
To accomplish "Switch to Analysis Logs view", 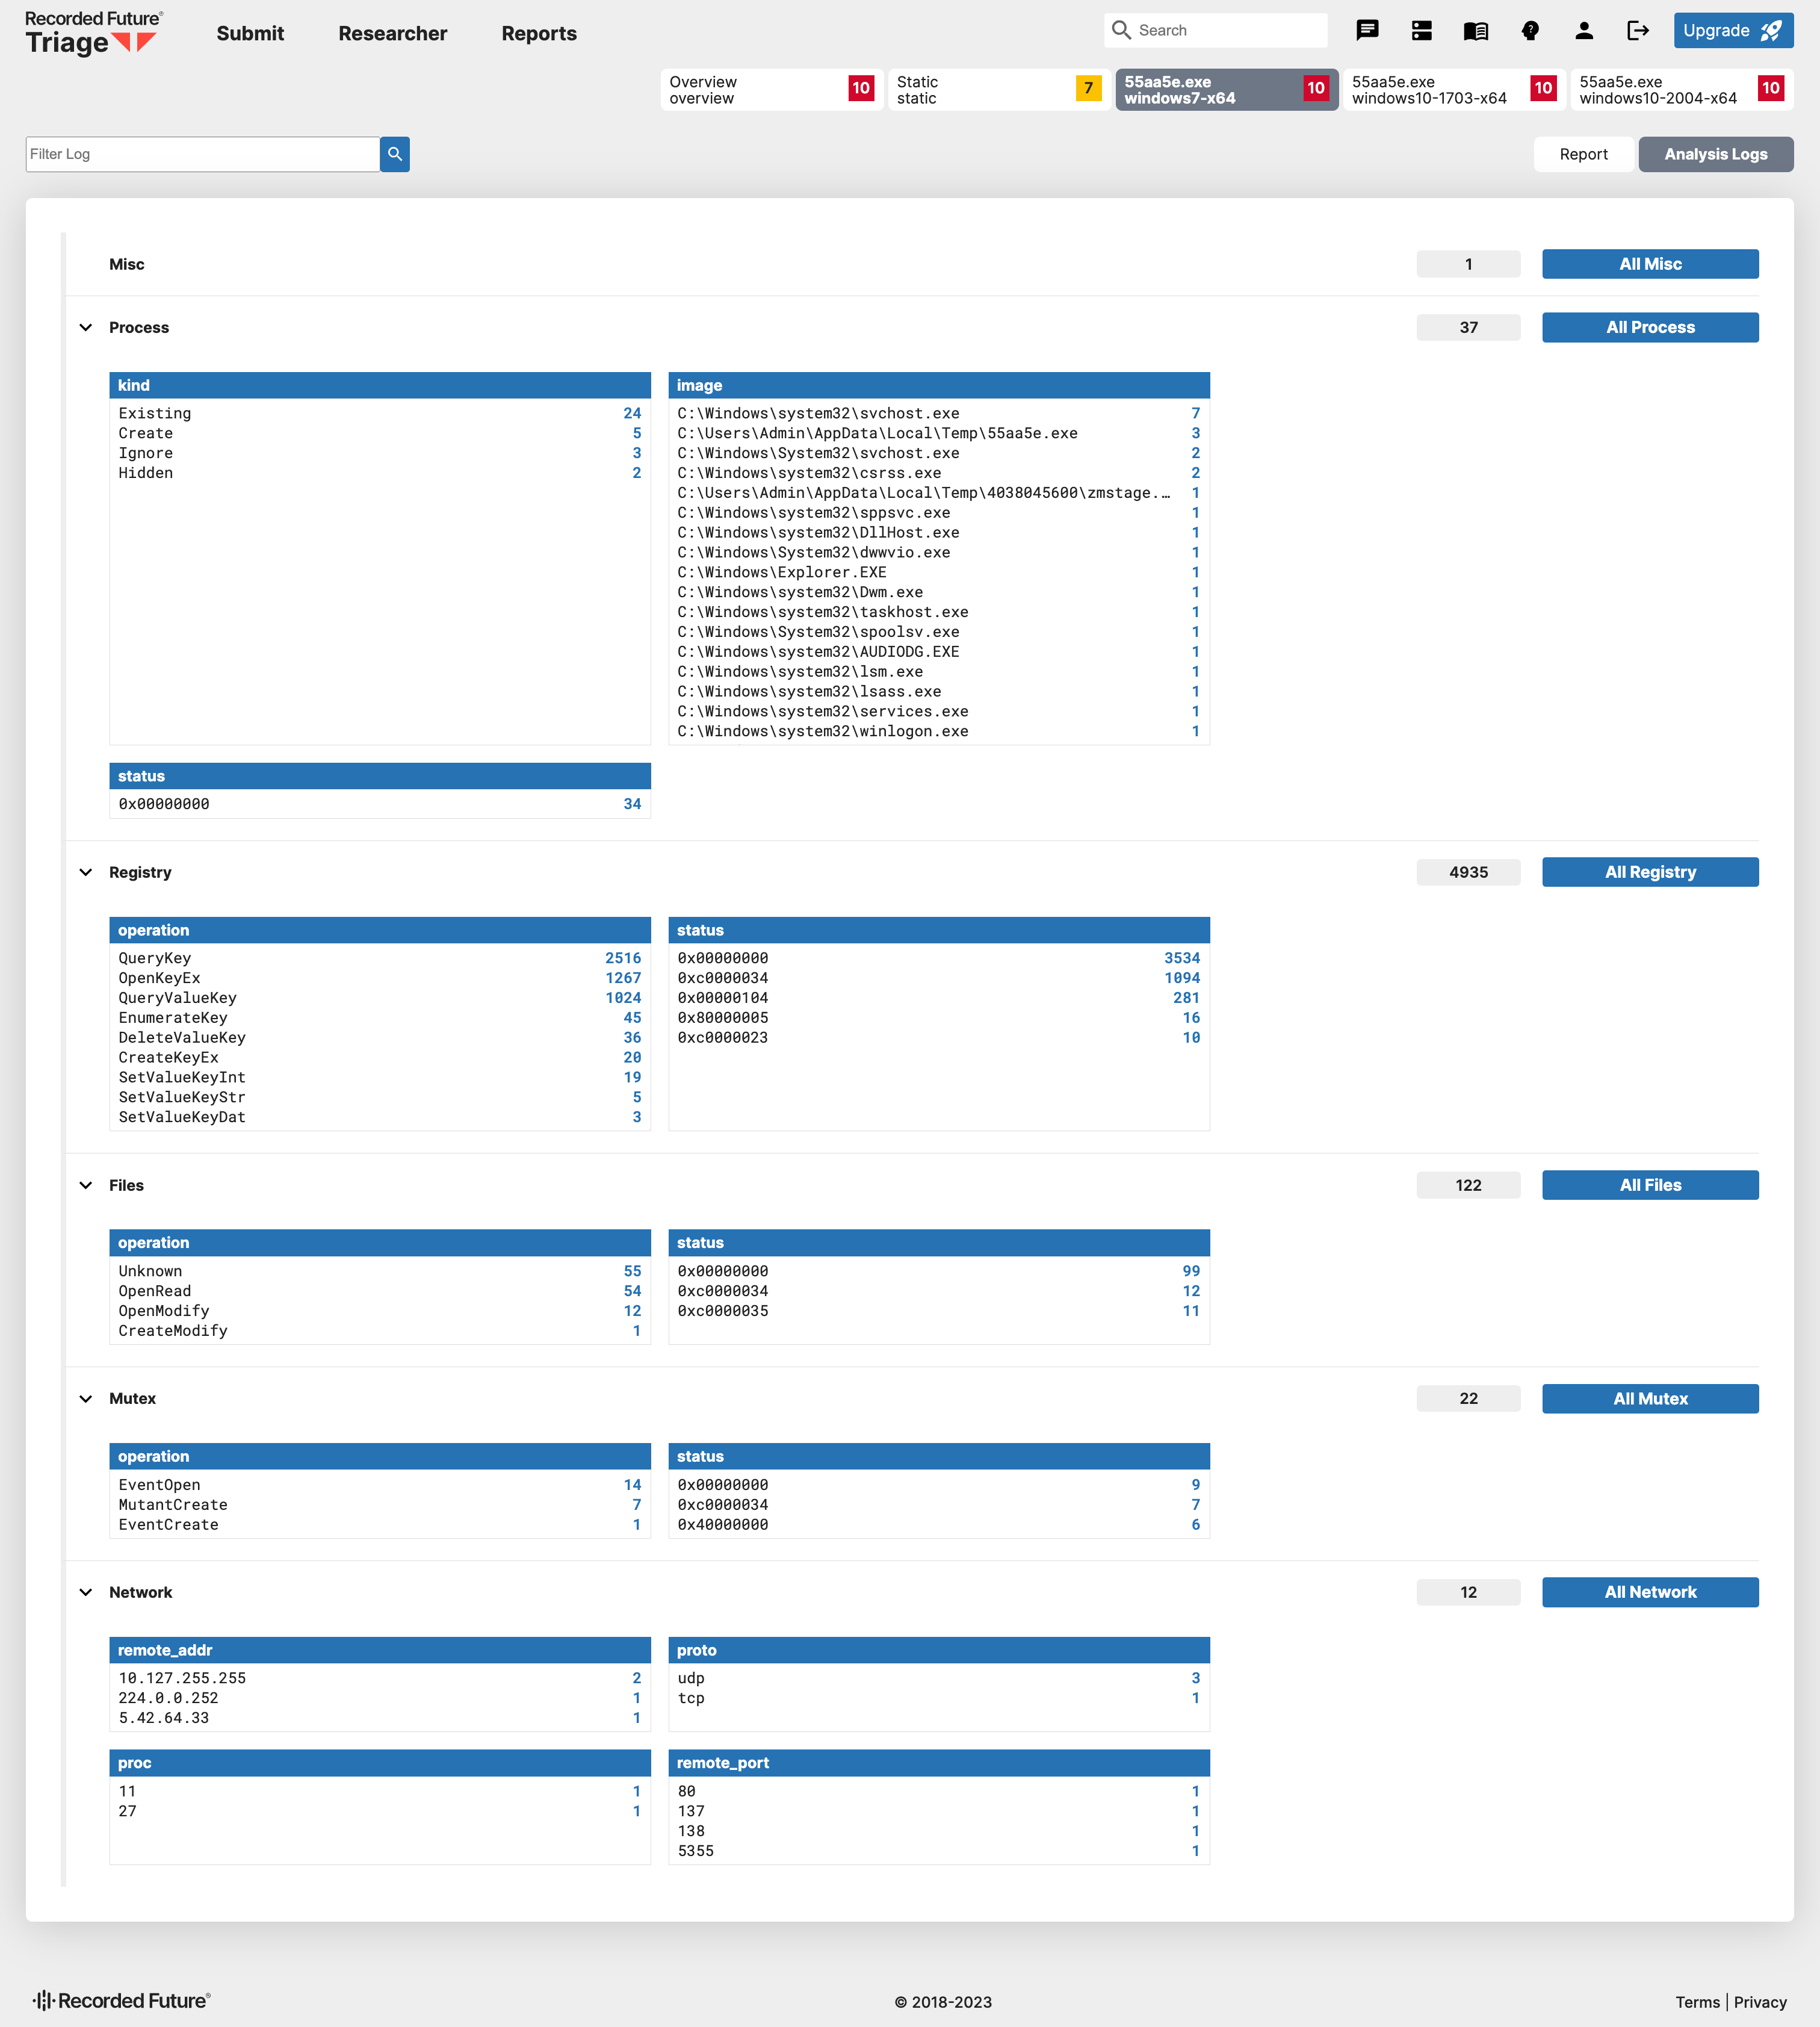I will (x=1716, y=154).
